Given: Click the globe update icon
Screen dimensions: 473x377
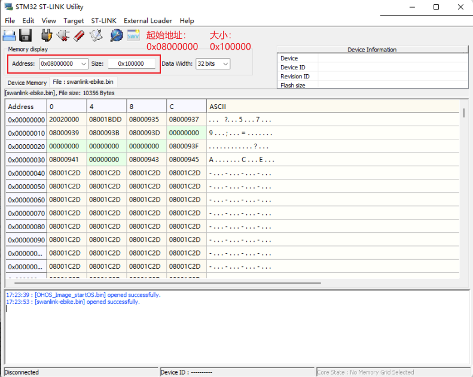Looking at the screenshot, I should [116, 35].
